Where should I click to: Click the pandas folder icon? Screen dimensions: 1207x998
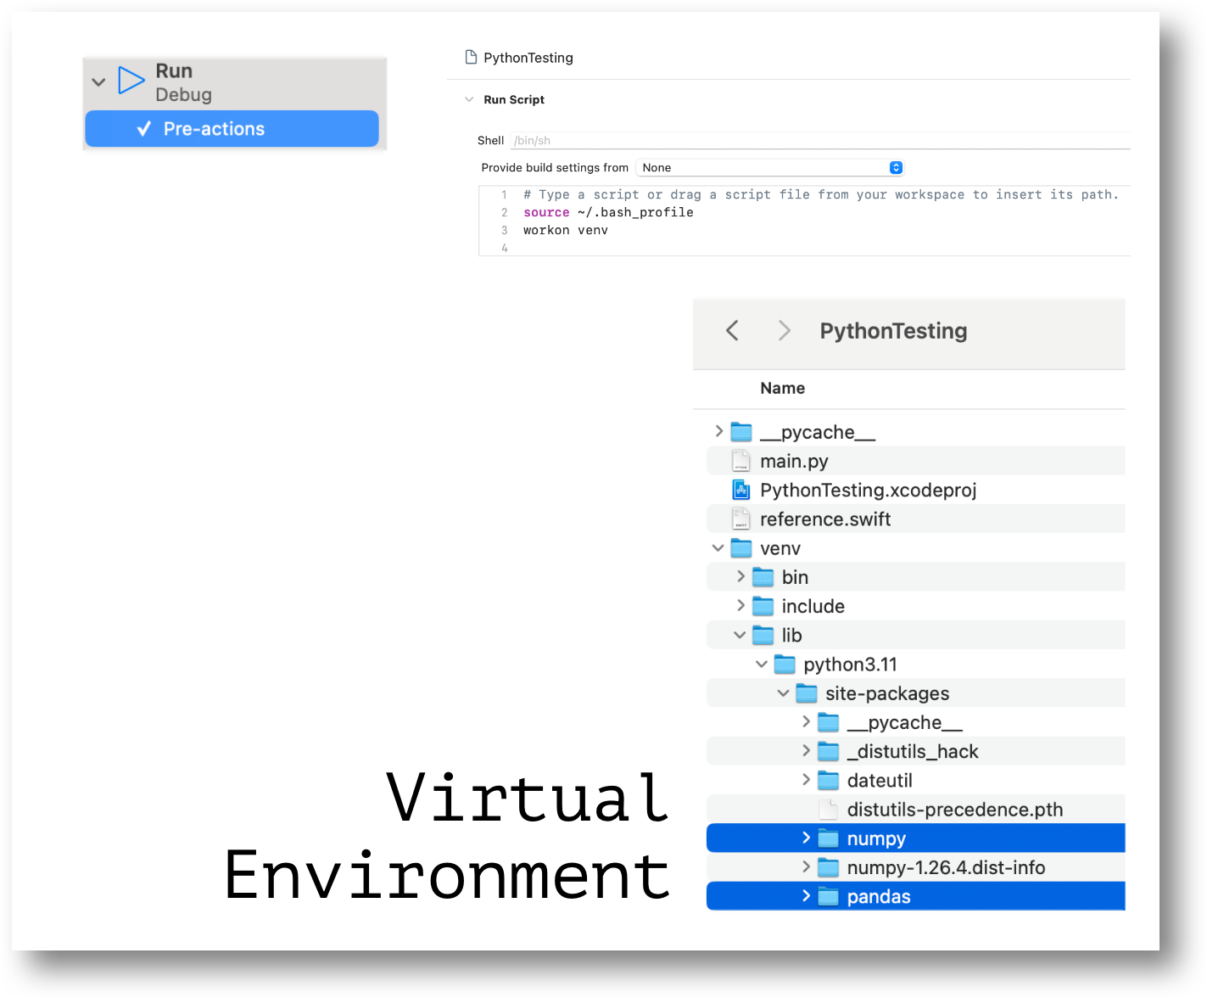(829, 896)
